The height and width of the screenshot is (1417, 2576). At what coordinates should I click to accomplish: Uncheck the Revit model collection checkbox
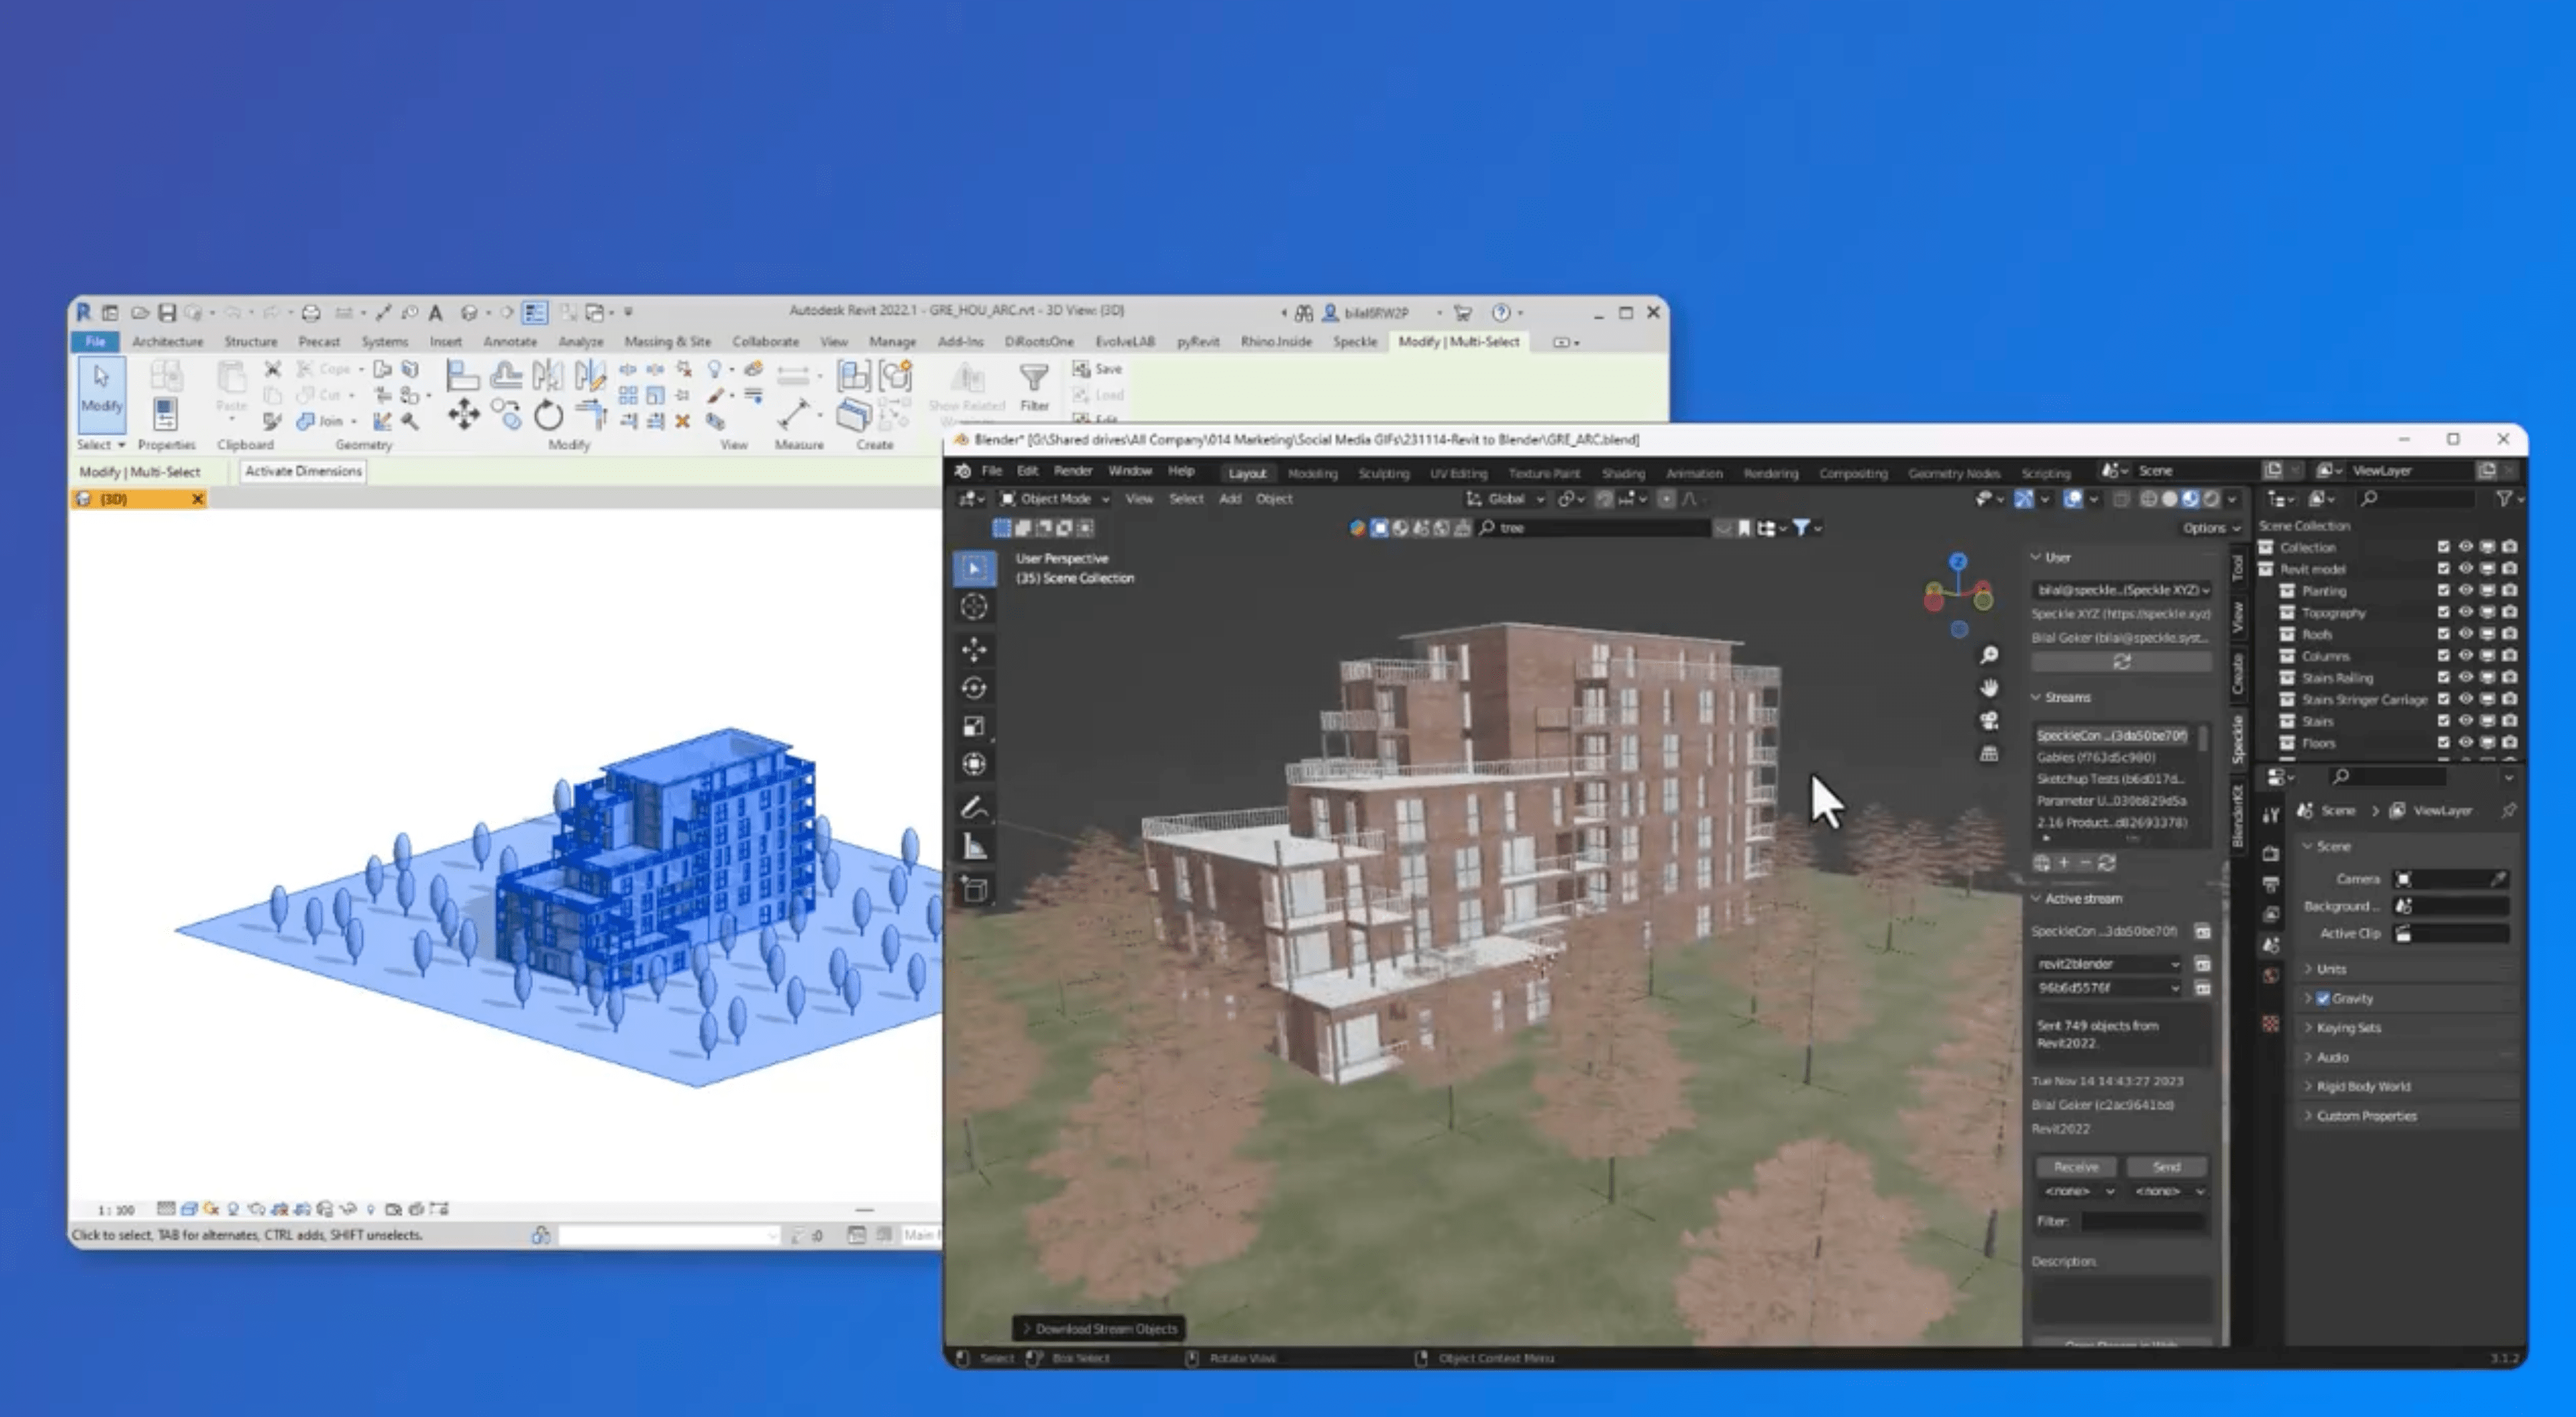2444,569
